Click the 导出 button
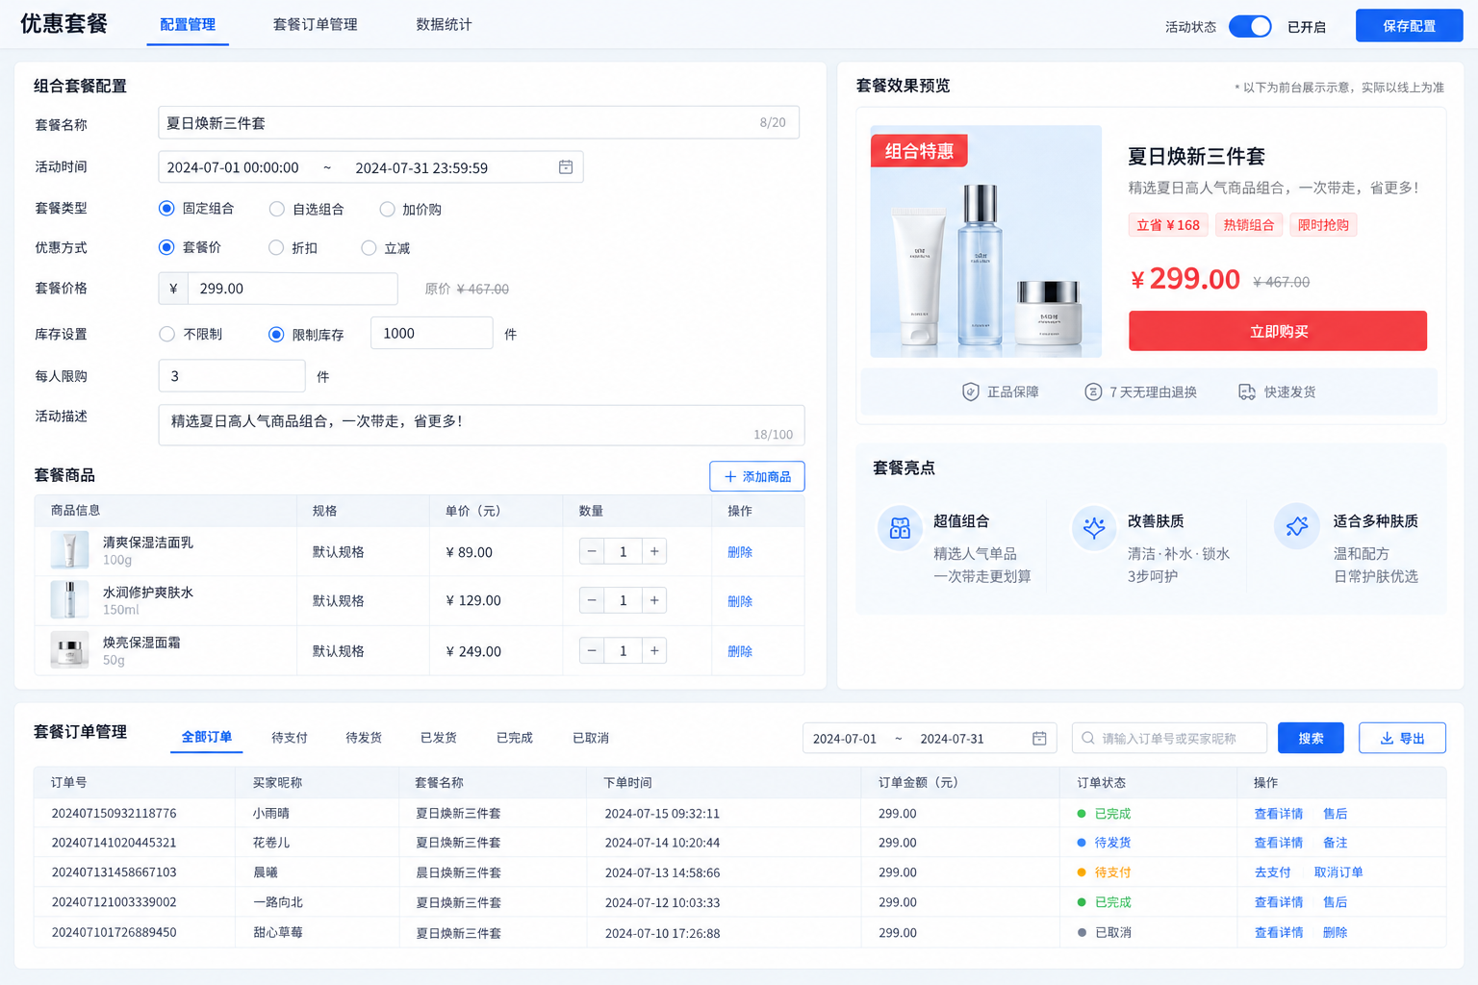This screenshot has width=1478, height=985. coord(1402,738)
